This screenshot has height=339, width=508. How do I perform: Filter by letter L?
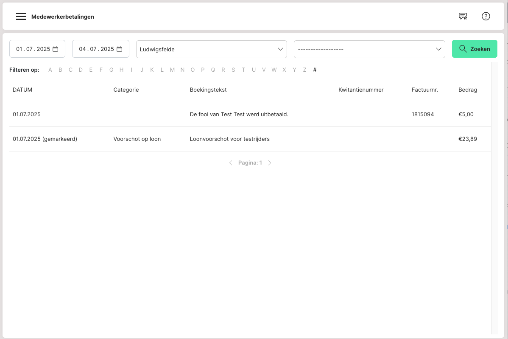click(162, 70)
